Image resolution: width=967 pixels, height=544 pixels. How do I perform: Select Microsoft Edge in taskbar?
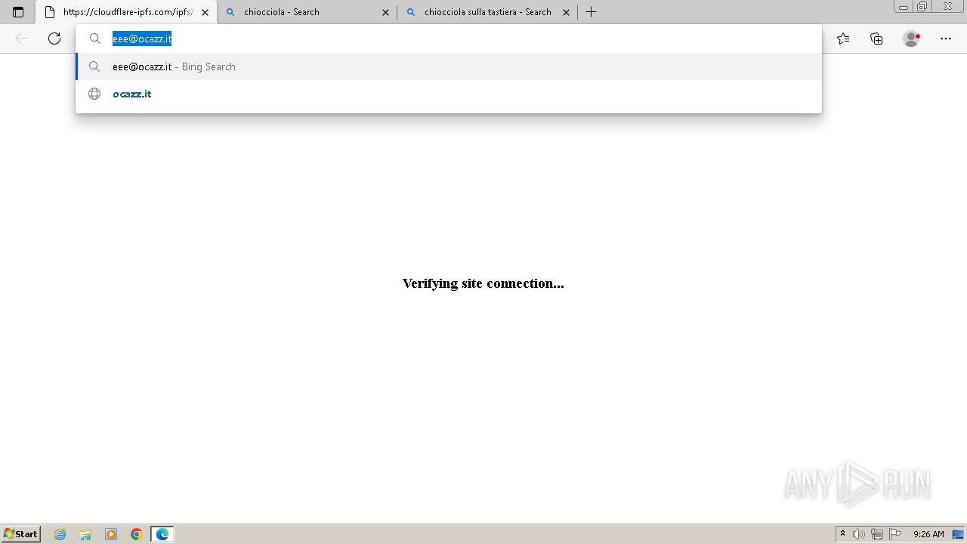(x=162, y=534)
